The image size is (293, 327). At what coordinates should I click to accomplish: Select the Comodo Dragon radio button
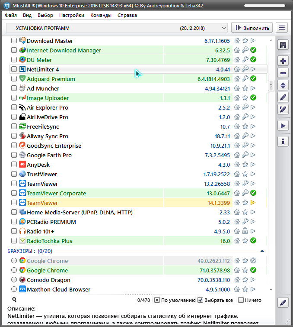(x=14, y=280)
